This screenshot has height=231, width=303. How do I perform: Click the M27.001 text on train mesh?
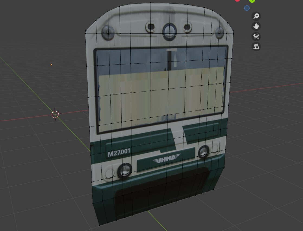pyautogui.click(x=119, y=152)
